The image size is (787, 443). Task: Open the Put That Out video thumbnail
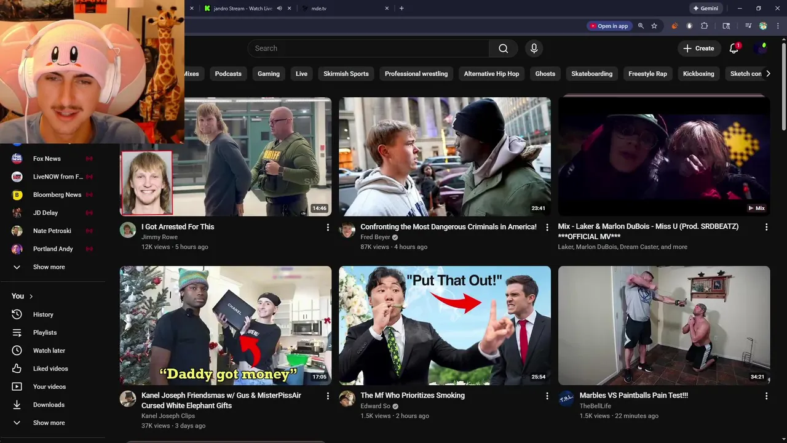445,325
